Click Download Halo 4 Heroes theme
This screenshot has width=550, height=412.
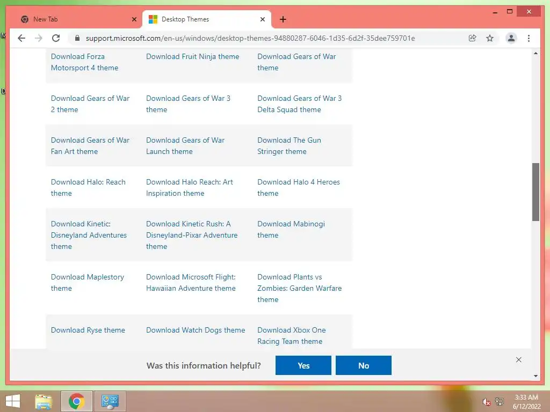click(x=299, y=187)
